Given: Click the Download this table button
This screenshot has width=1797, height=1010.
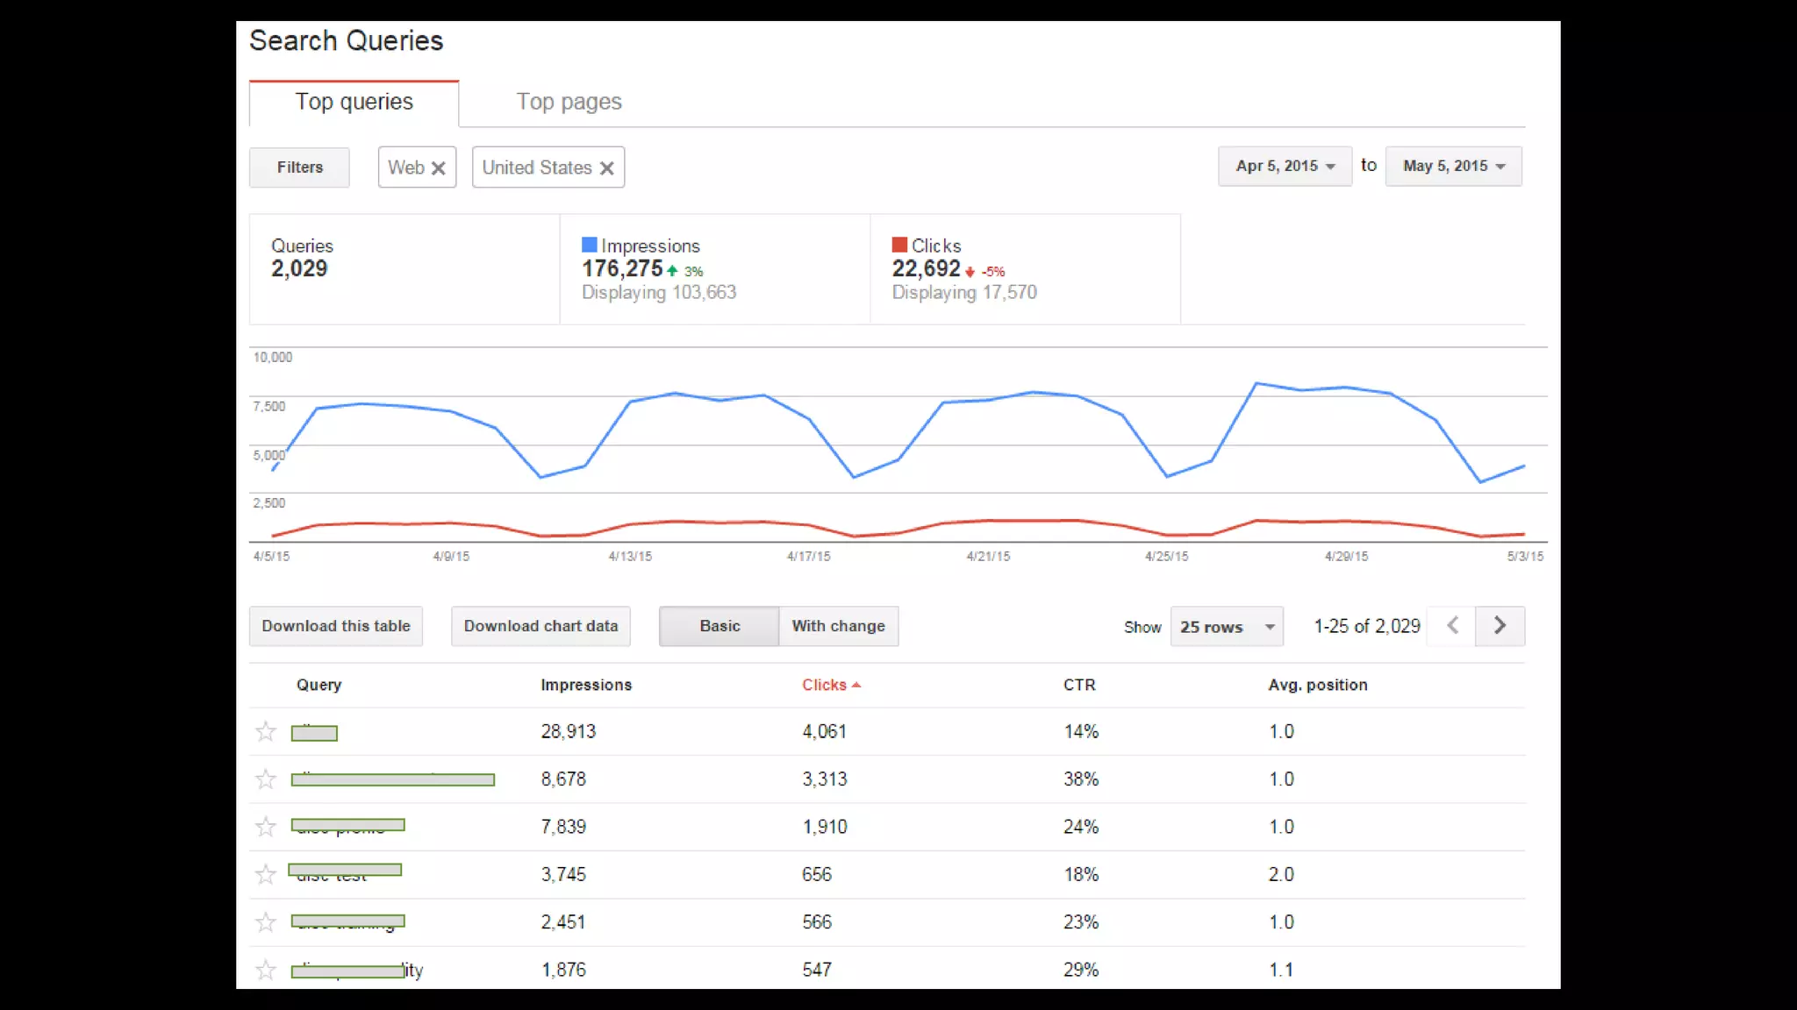Looking at the screenshot, I should pyautogui.click(x=336, y=626).
